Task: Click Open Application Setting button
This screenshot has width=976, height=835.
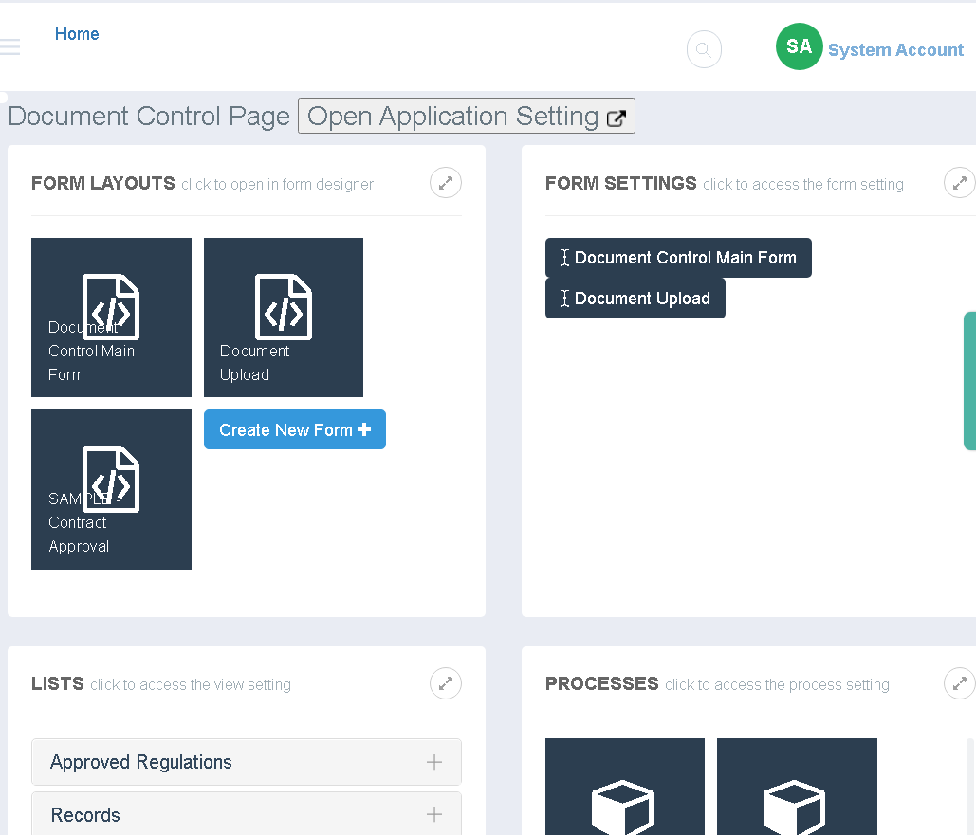Action: [466, 117]
